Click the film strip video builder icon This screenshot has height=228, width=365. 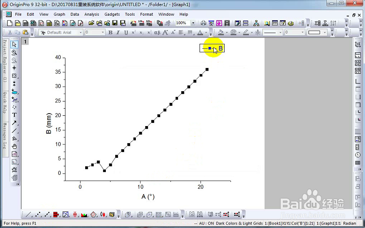(227, 23)
